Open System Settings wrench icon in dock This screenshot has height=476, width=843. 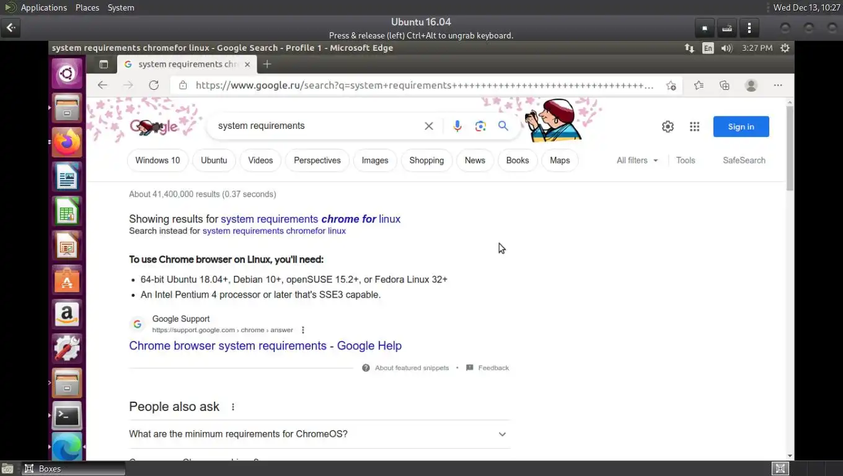tap(67, 349)
